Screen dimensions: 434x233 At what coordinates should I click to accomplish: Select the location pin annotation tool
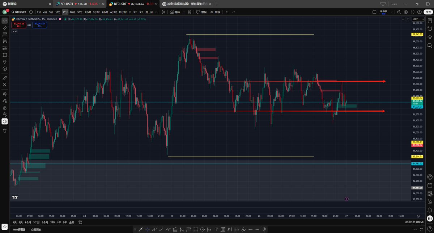click(x=5, y=62)
